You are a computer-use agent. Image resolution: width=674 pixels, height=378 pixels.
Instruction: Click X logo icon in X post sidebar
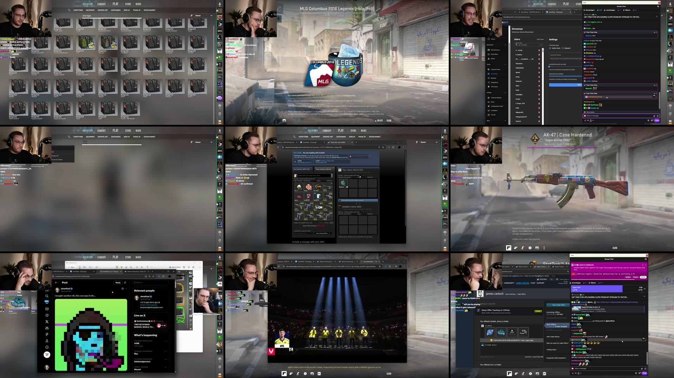tap(47, 322)
